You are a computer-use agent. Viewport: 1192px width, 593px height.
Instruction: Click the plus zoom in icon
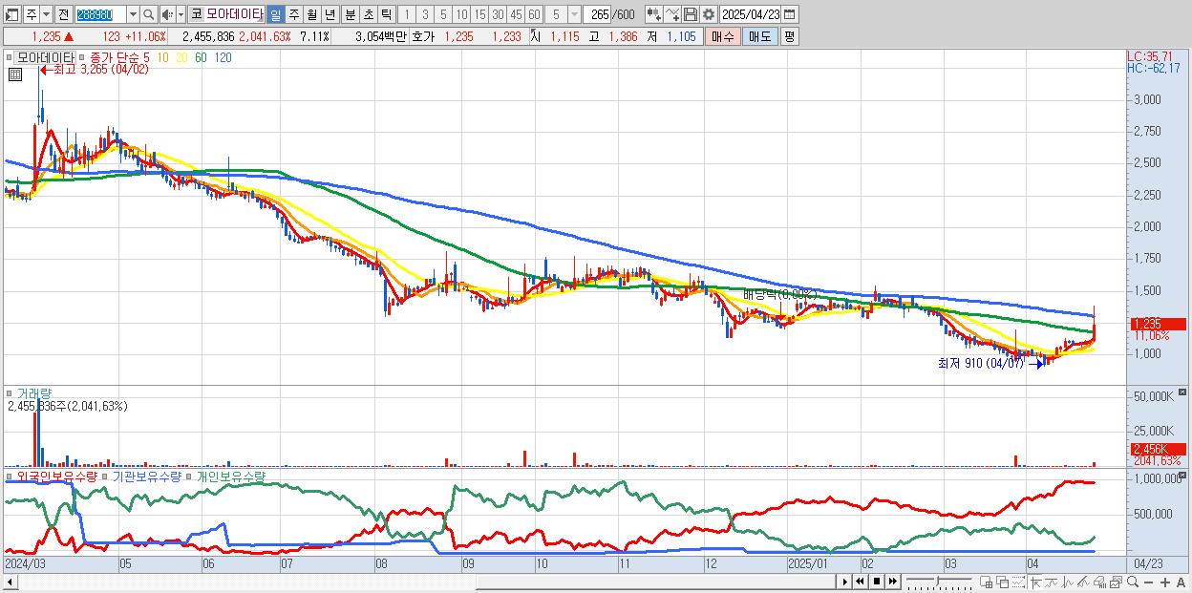click(1165, 582)
